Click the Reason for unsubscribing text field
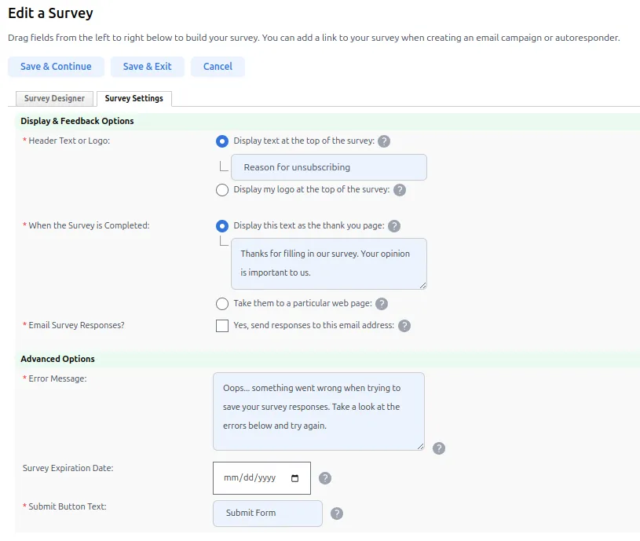This screenshot has height=541, width=640. pyautogui.click(x=329, y=167)
